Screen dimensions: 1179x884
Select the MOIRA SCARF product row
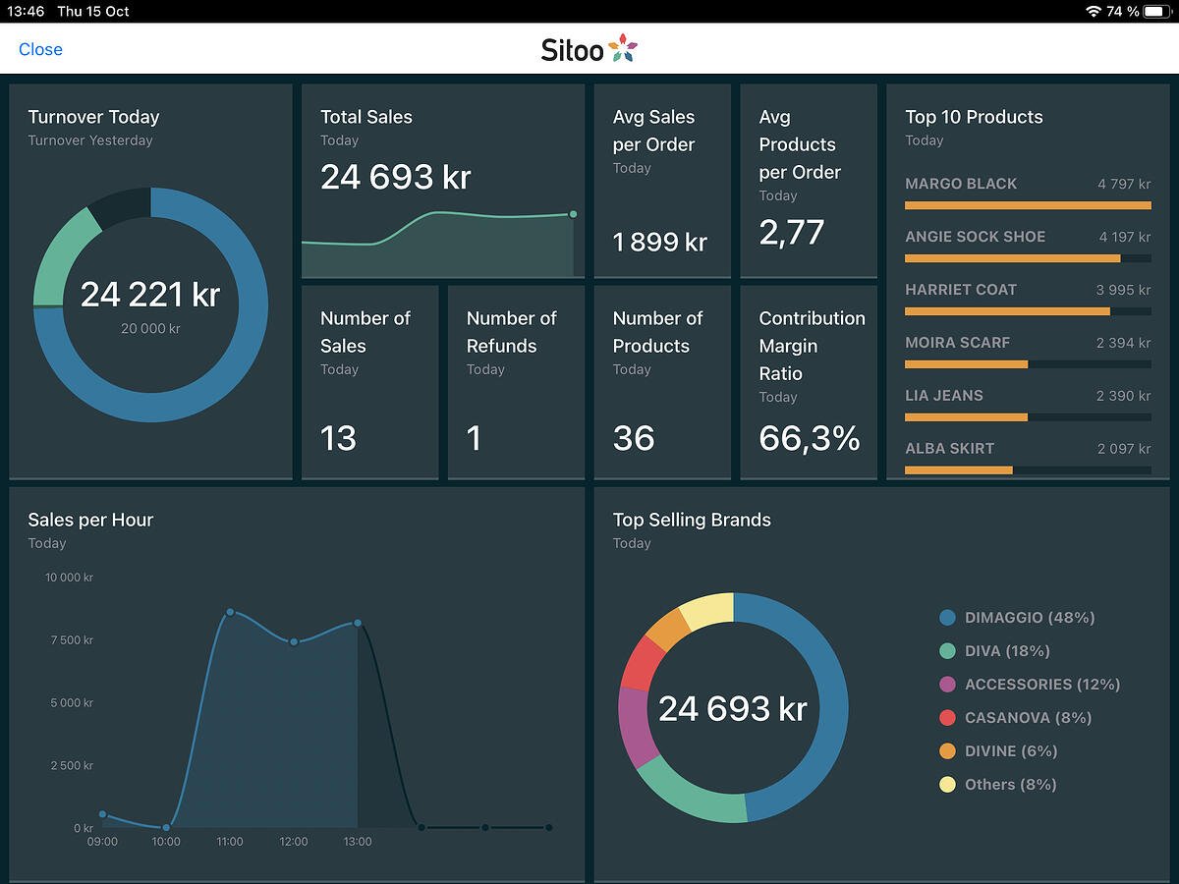click(x=1028, y=353)
